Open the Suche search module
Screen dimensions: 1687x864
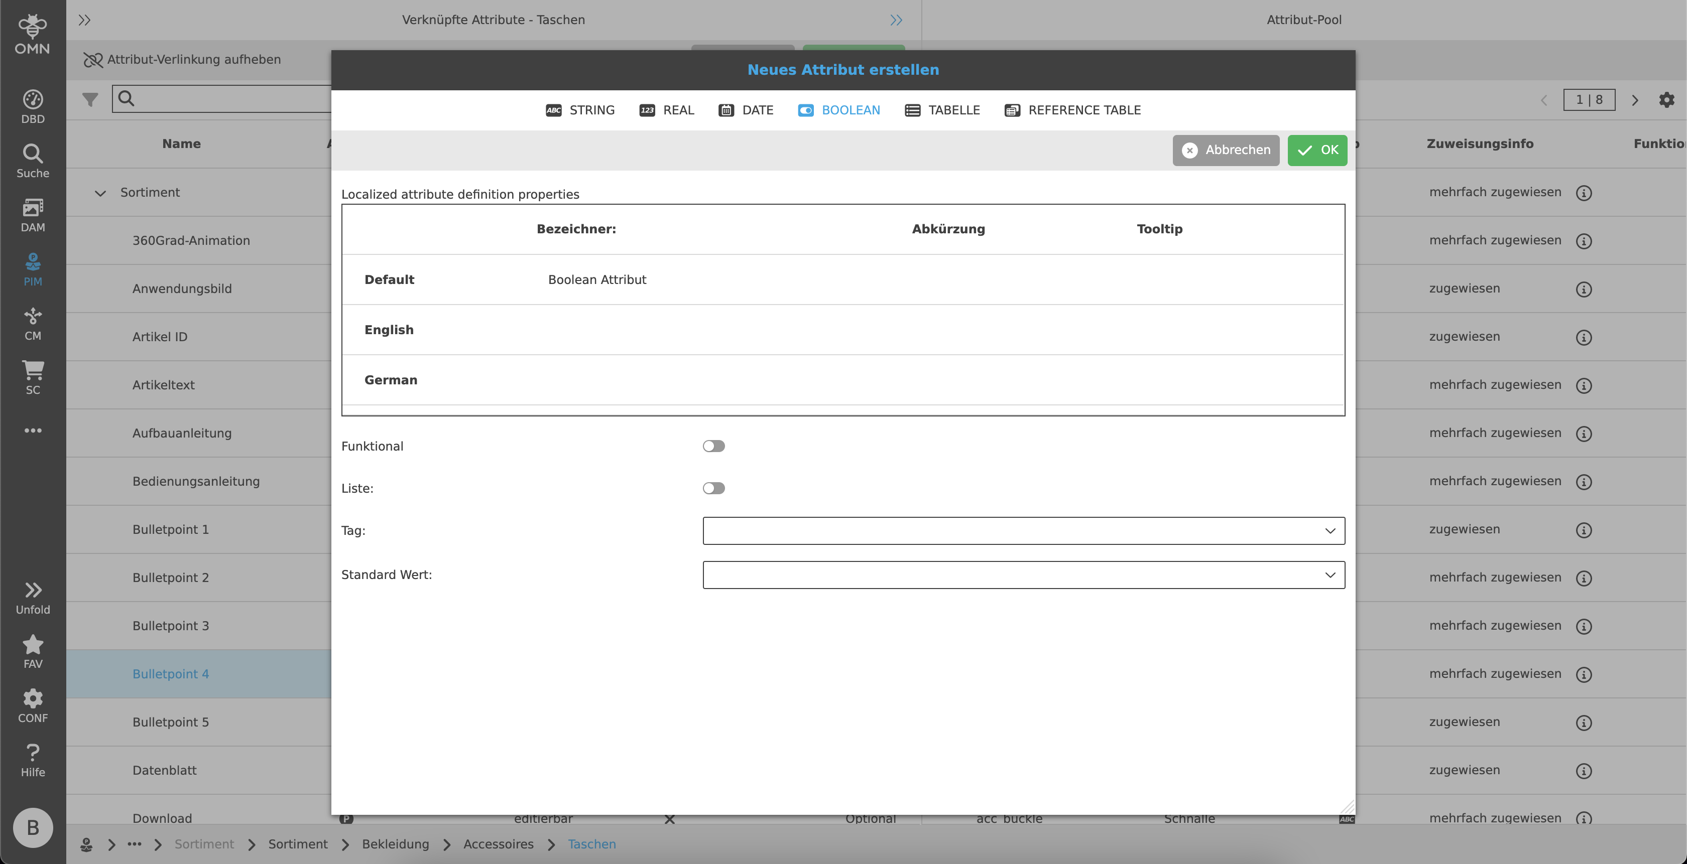[x=33, y=161]
